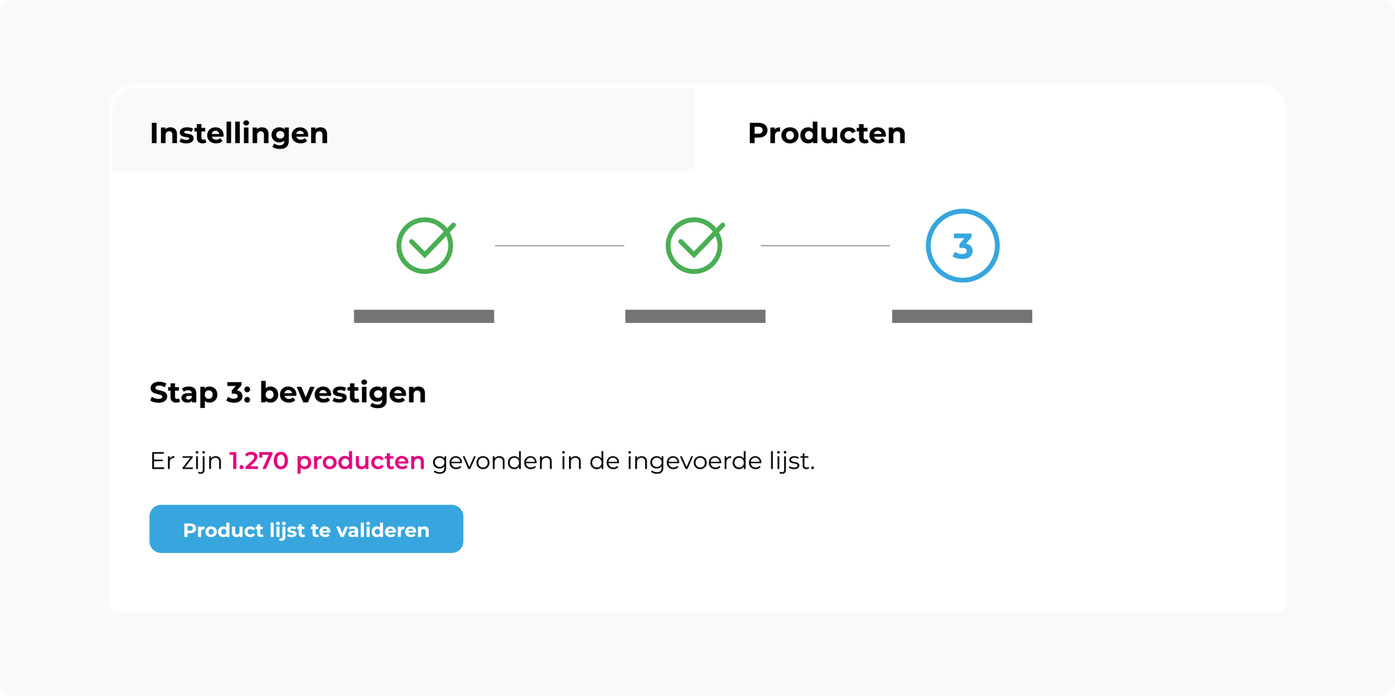
Task: Click the connector line between steps 2 and 3
Action: [827, 245]
